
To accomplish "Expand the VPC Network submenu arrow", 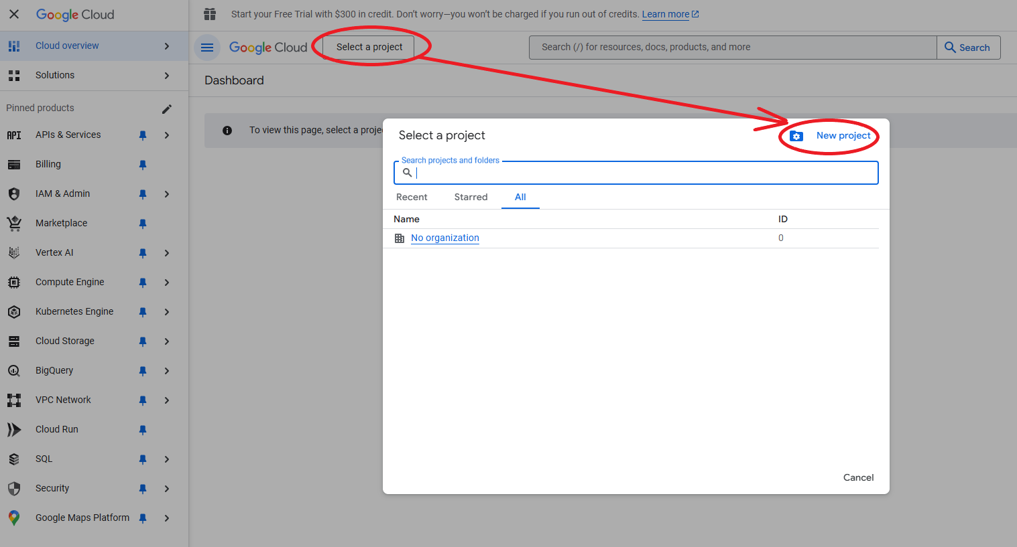I will pos(167,400).
